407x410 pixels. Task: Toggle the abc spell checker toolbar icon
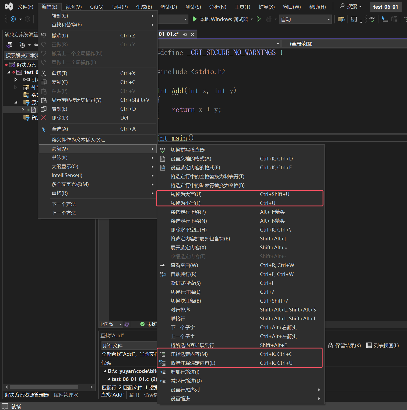[372, 19]
